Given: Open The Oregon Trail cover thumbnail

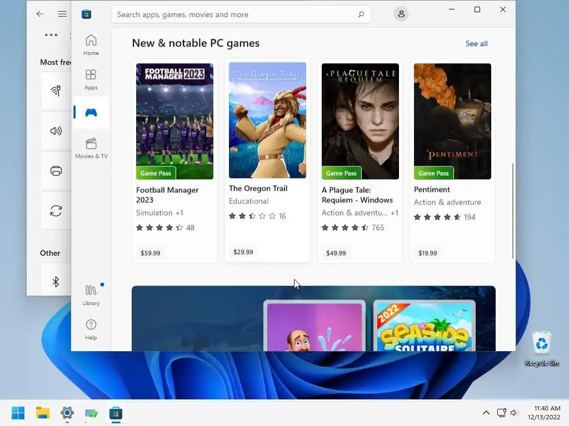Looking at the screenshot, I should (267, 120).
